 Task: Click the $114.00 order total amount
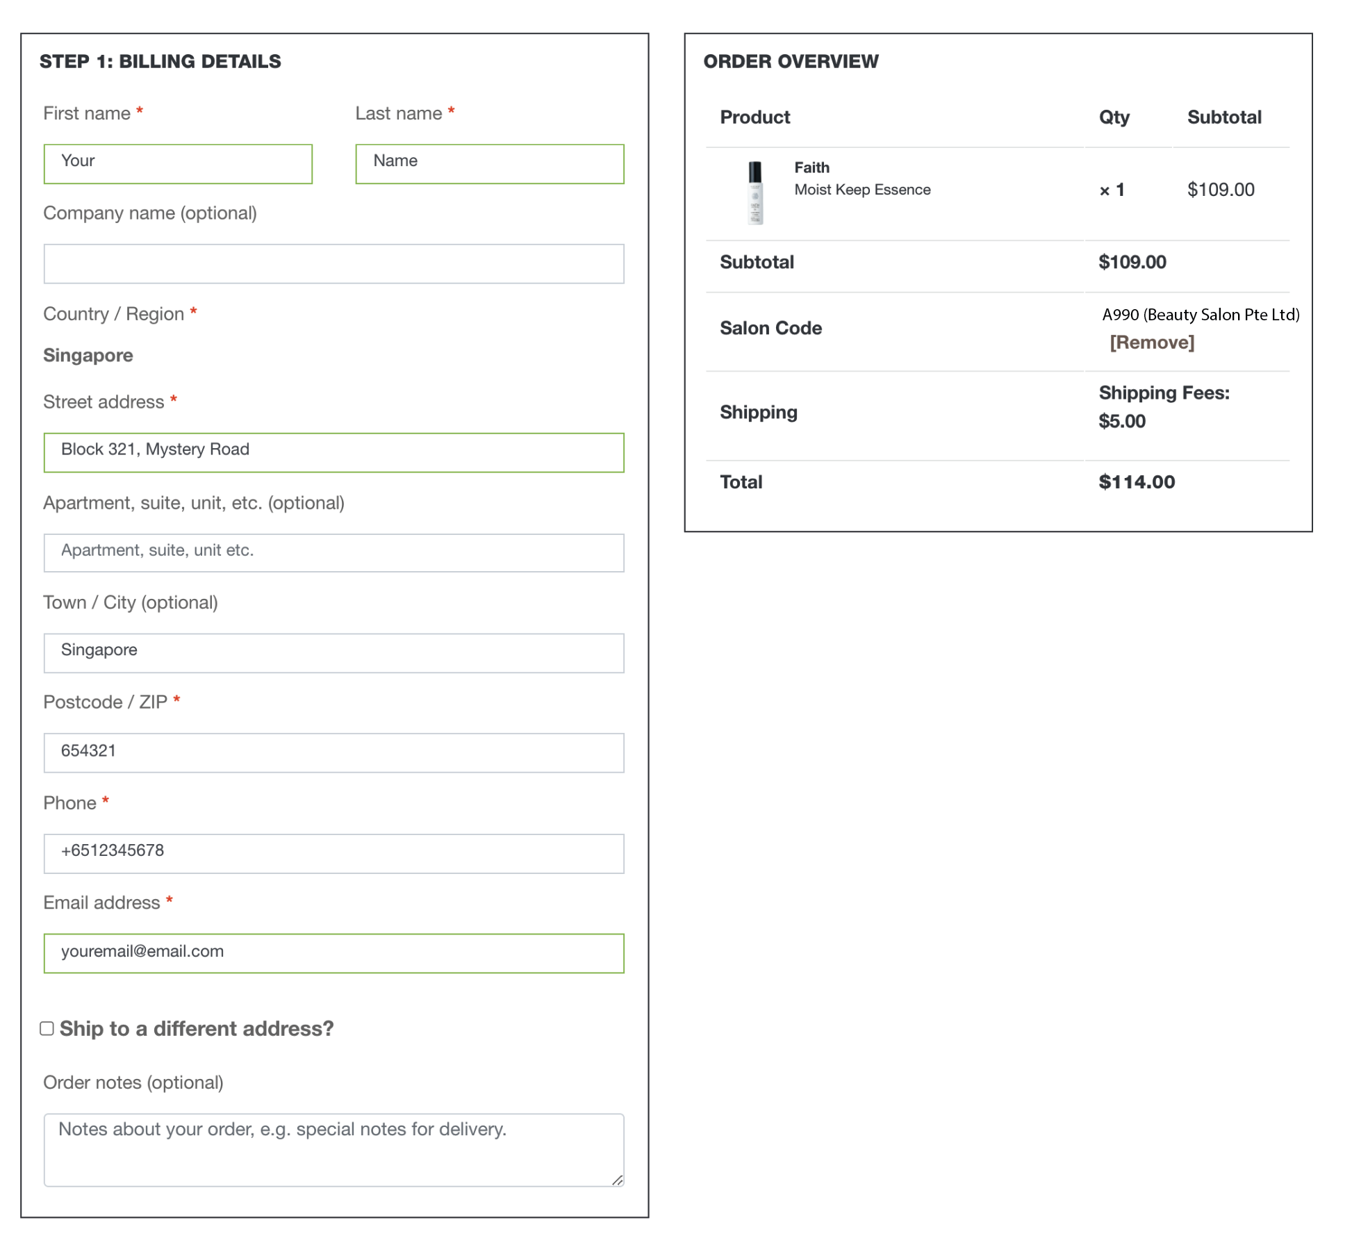(1136, 482)
